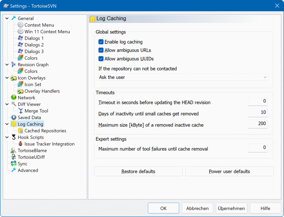Open Issue Tracker Integration page
Viewport: 284px width, 217px height.
pyautogui.click(x=50, y=144)
